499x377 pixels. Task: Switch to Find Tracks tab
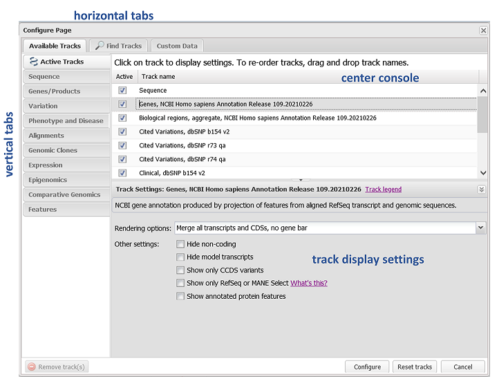(118, 46)
